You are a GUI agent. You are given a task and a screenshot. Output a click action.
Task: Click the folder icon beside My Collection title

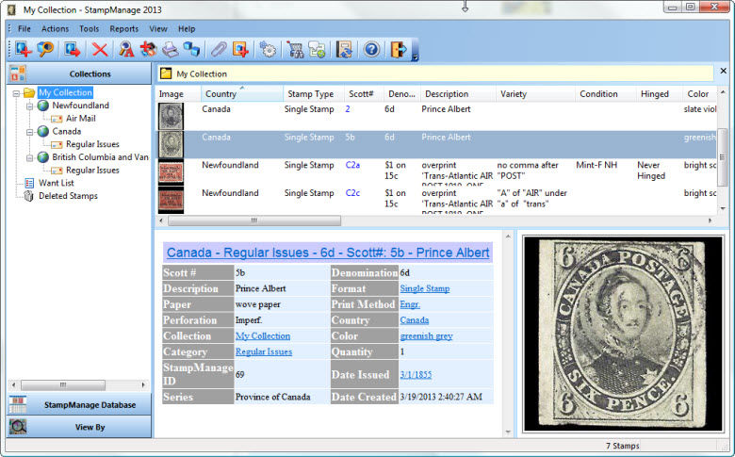pyautogui.click(x=166, y=73)
